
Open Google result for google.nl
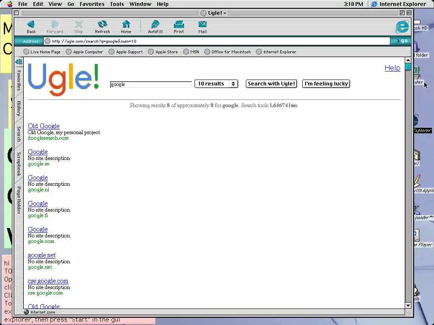pyautogui.click(x=38, y=178)
